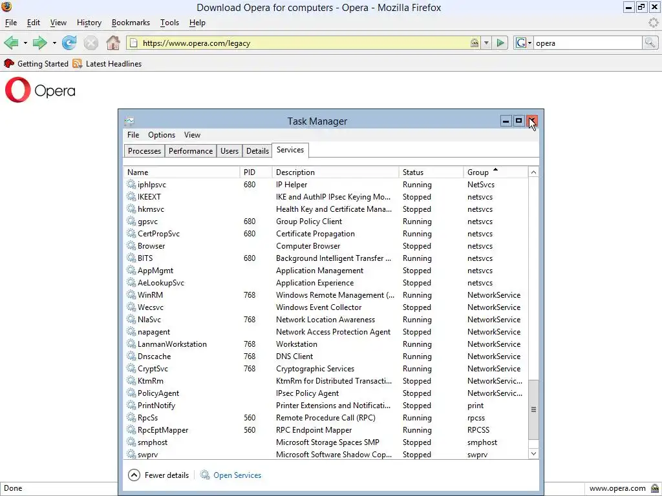This screenshot has height=496, width=662.
Task: Open the back button history dropdown
Action: 25,43
